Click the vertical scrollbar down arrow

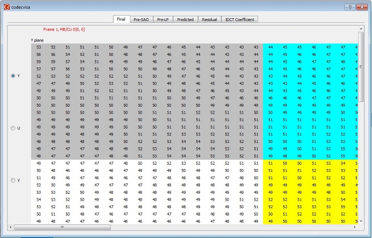(361, 220)
